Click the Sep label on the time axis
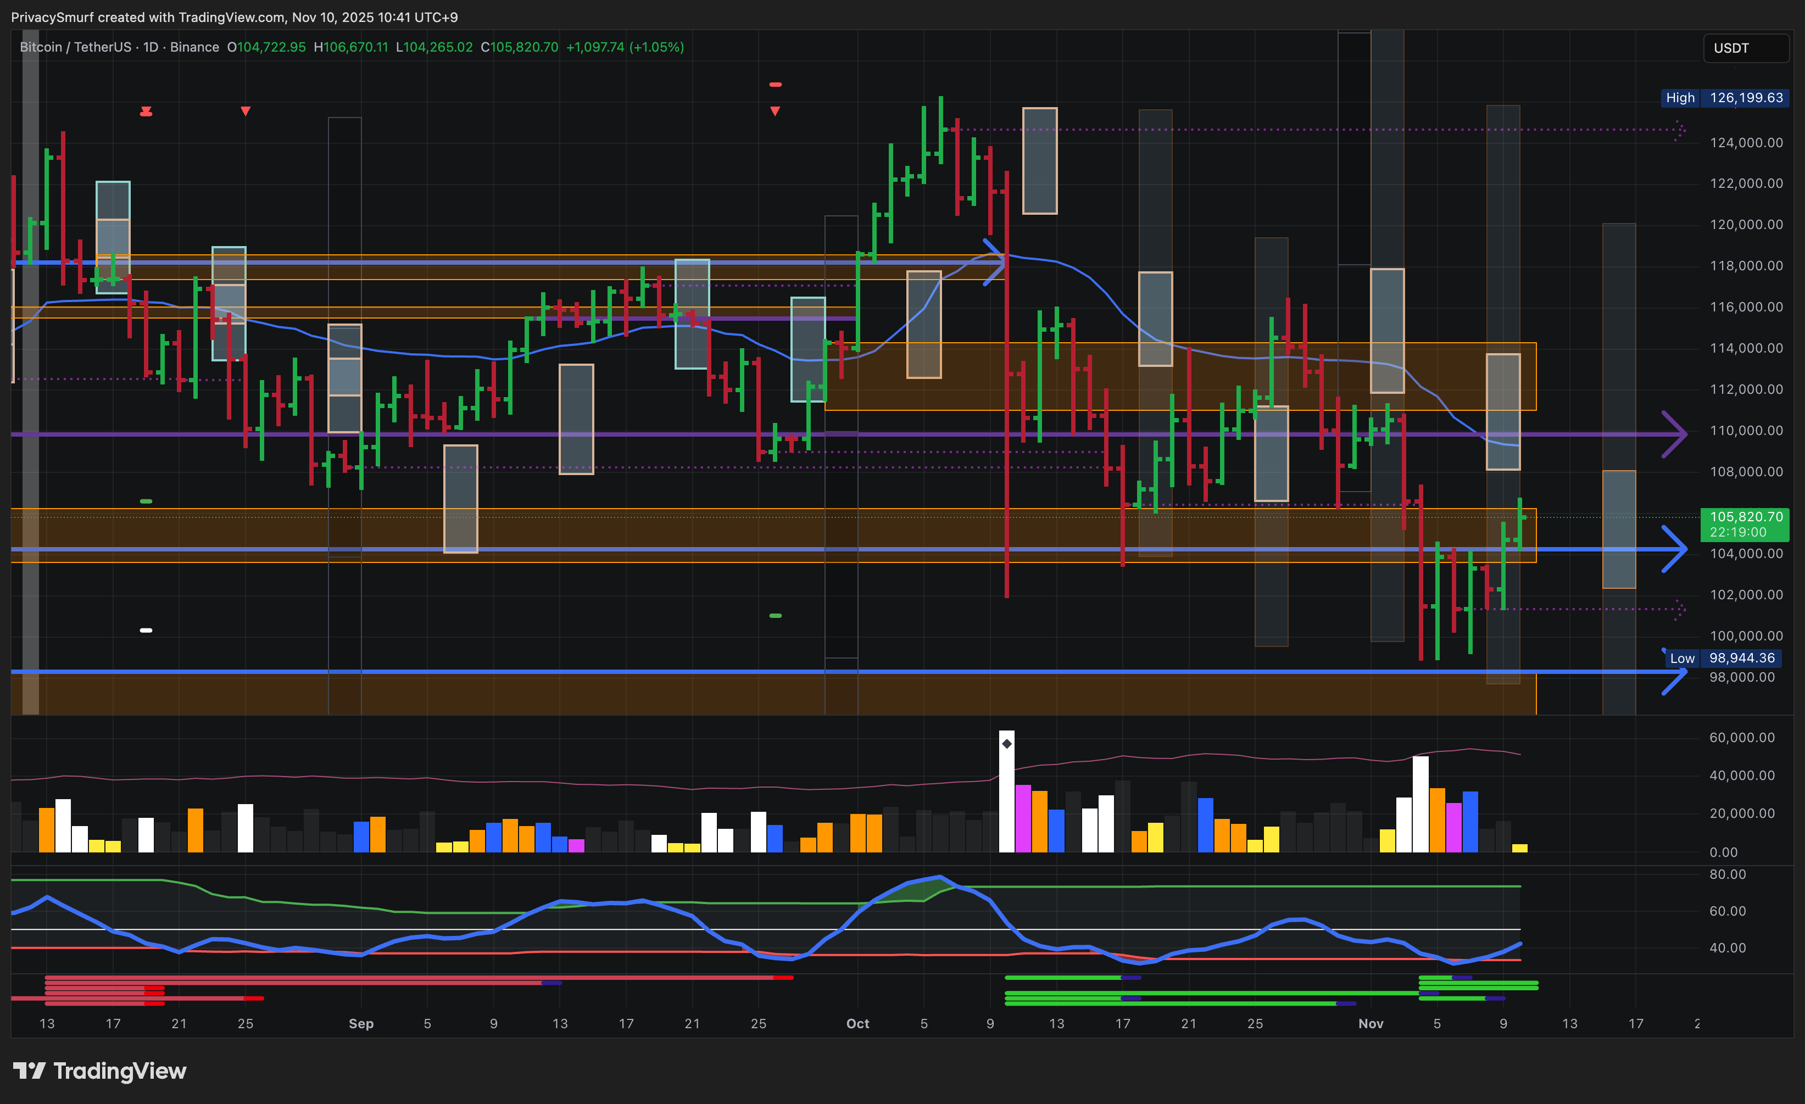The height and width of the screenshot is (1104, 1805). click(360, 1023)
